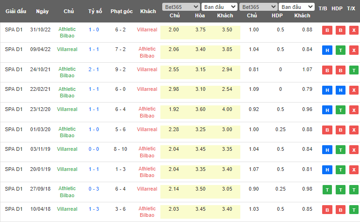Viewport: 360px width, 222px height.
Task: Click the T/B H badge in the 22/02/21 row
Action: point(327,90)
